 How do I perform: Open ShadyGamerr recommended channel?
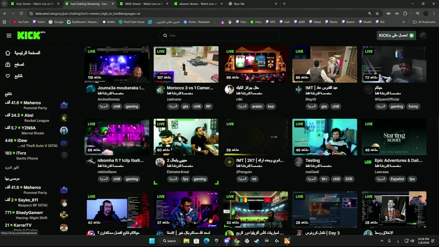(36, 215)
